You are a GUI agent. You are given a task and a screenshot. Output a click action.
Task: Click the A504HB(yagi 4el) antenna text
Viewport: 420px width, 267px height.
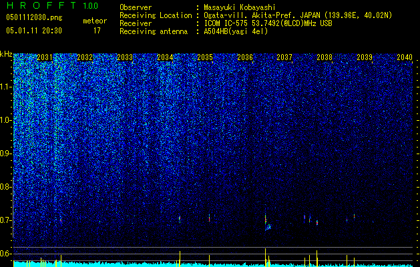[236, 31]
